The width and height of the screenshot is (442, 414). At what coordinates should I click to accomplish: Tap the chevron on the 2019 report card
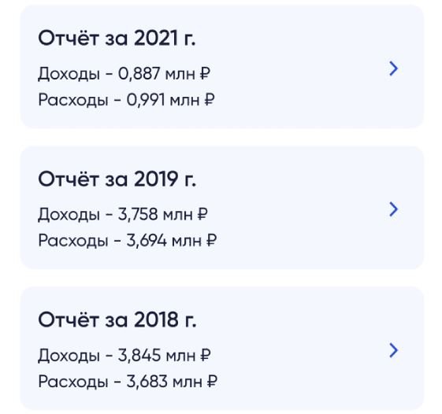(393, 209)
